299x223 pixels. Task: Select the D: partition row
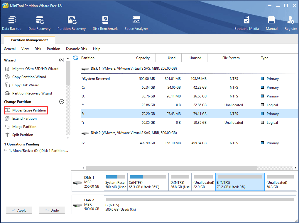pyautogui.click(x=189, y=96)
